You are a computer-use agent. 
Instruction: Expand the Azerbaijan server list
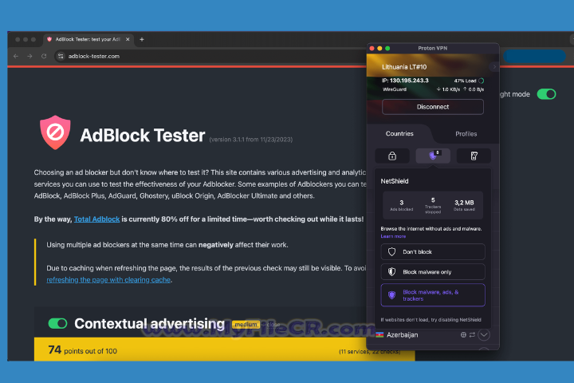tap(484, 334)
